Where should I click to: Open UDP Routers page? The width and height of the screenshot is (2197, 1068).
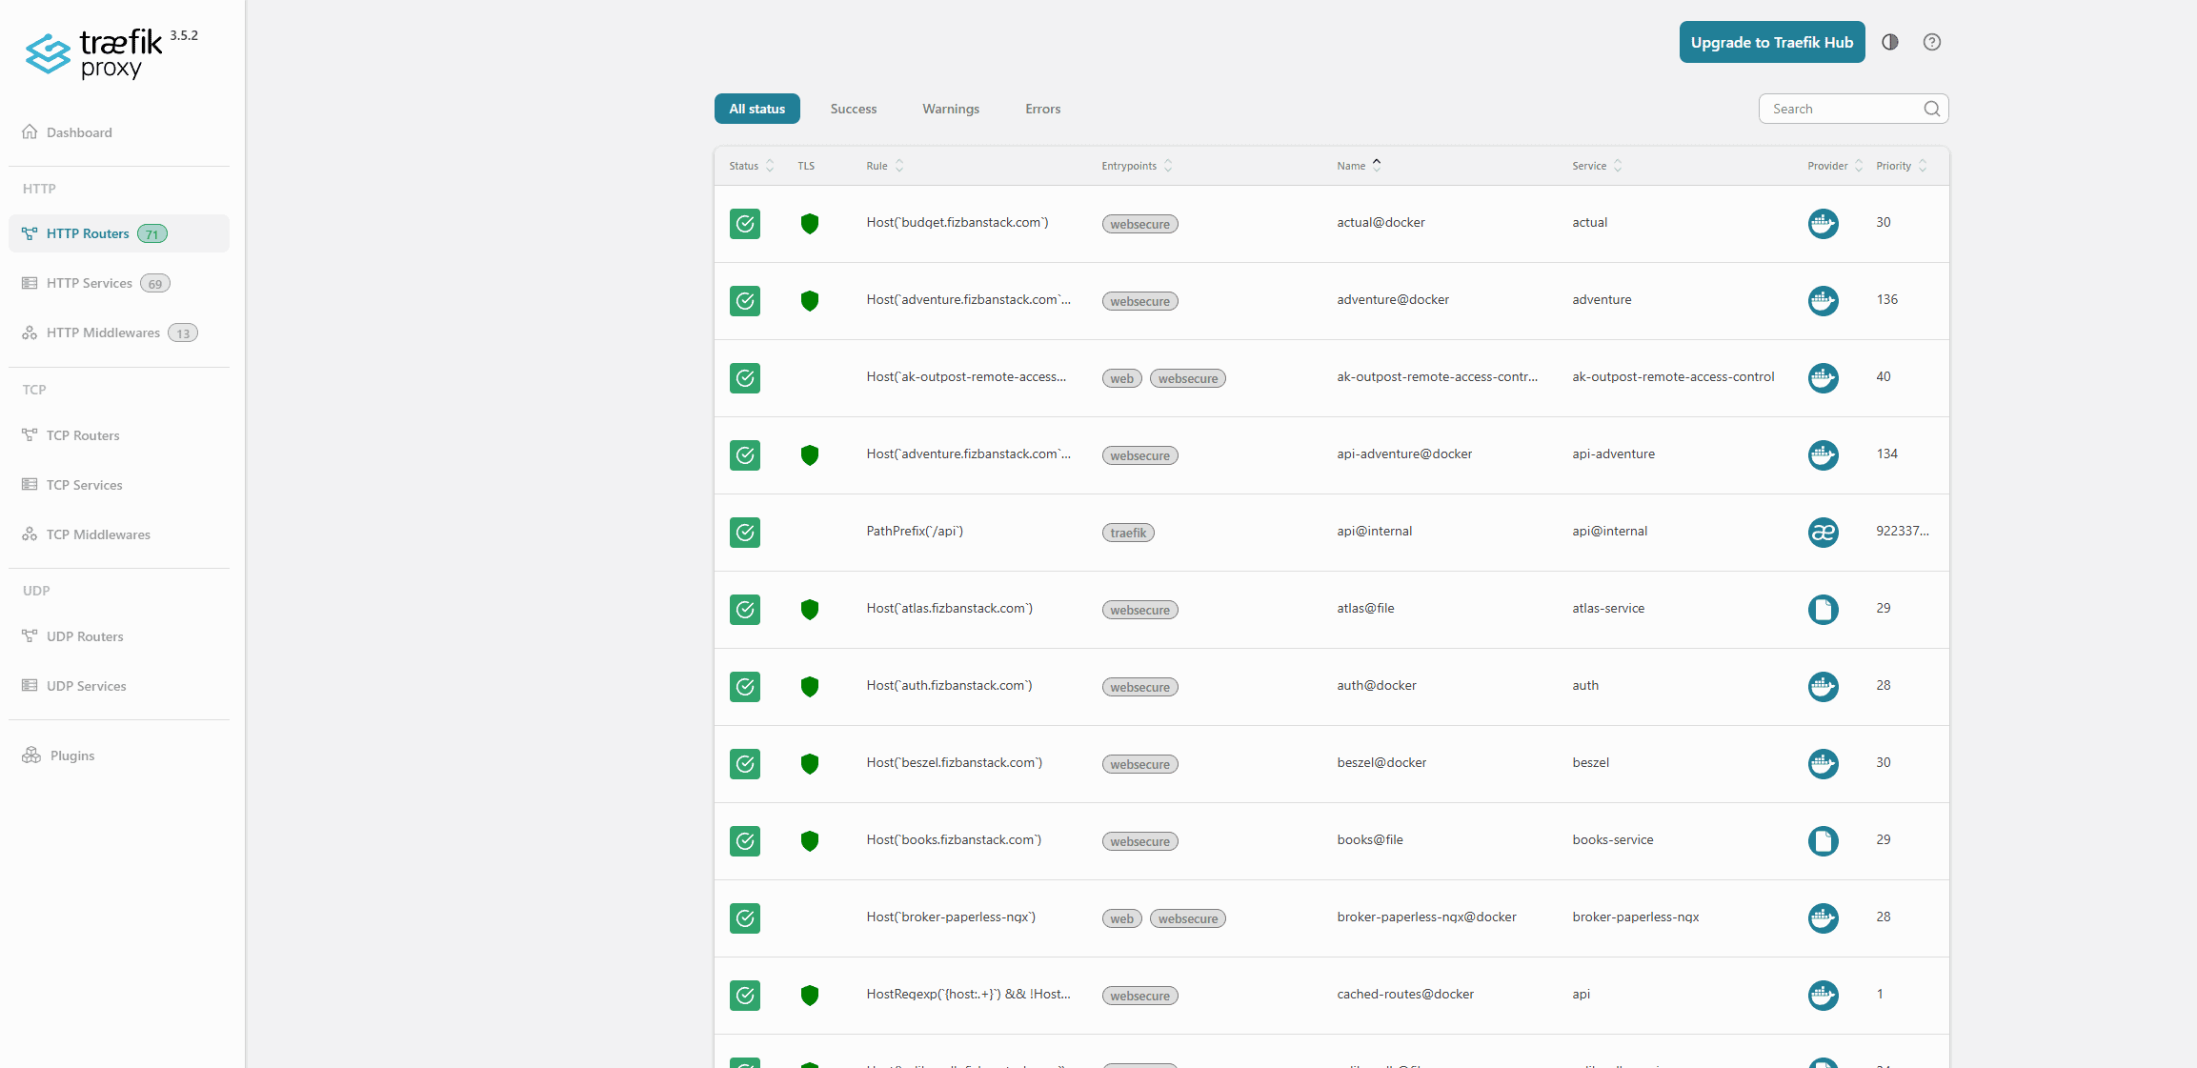point(119,636)
